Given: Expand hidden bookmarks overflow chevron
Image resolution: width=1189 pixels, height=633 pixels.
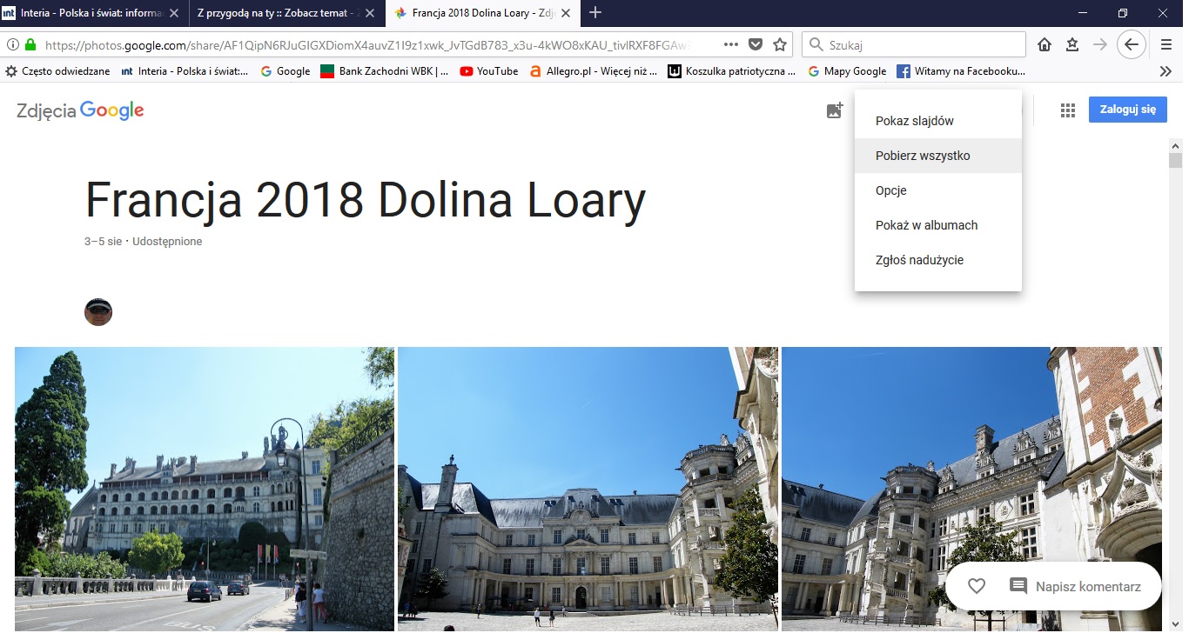Looking at the screenshot, I should click(x=1166, y=71).
